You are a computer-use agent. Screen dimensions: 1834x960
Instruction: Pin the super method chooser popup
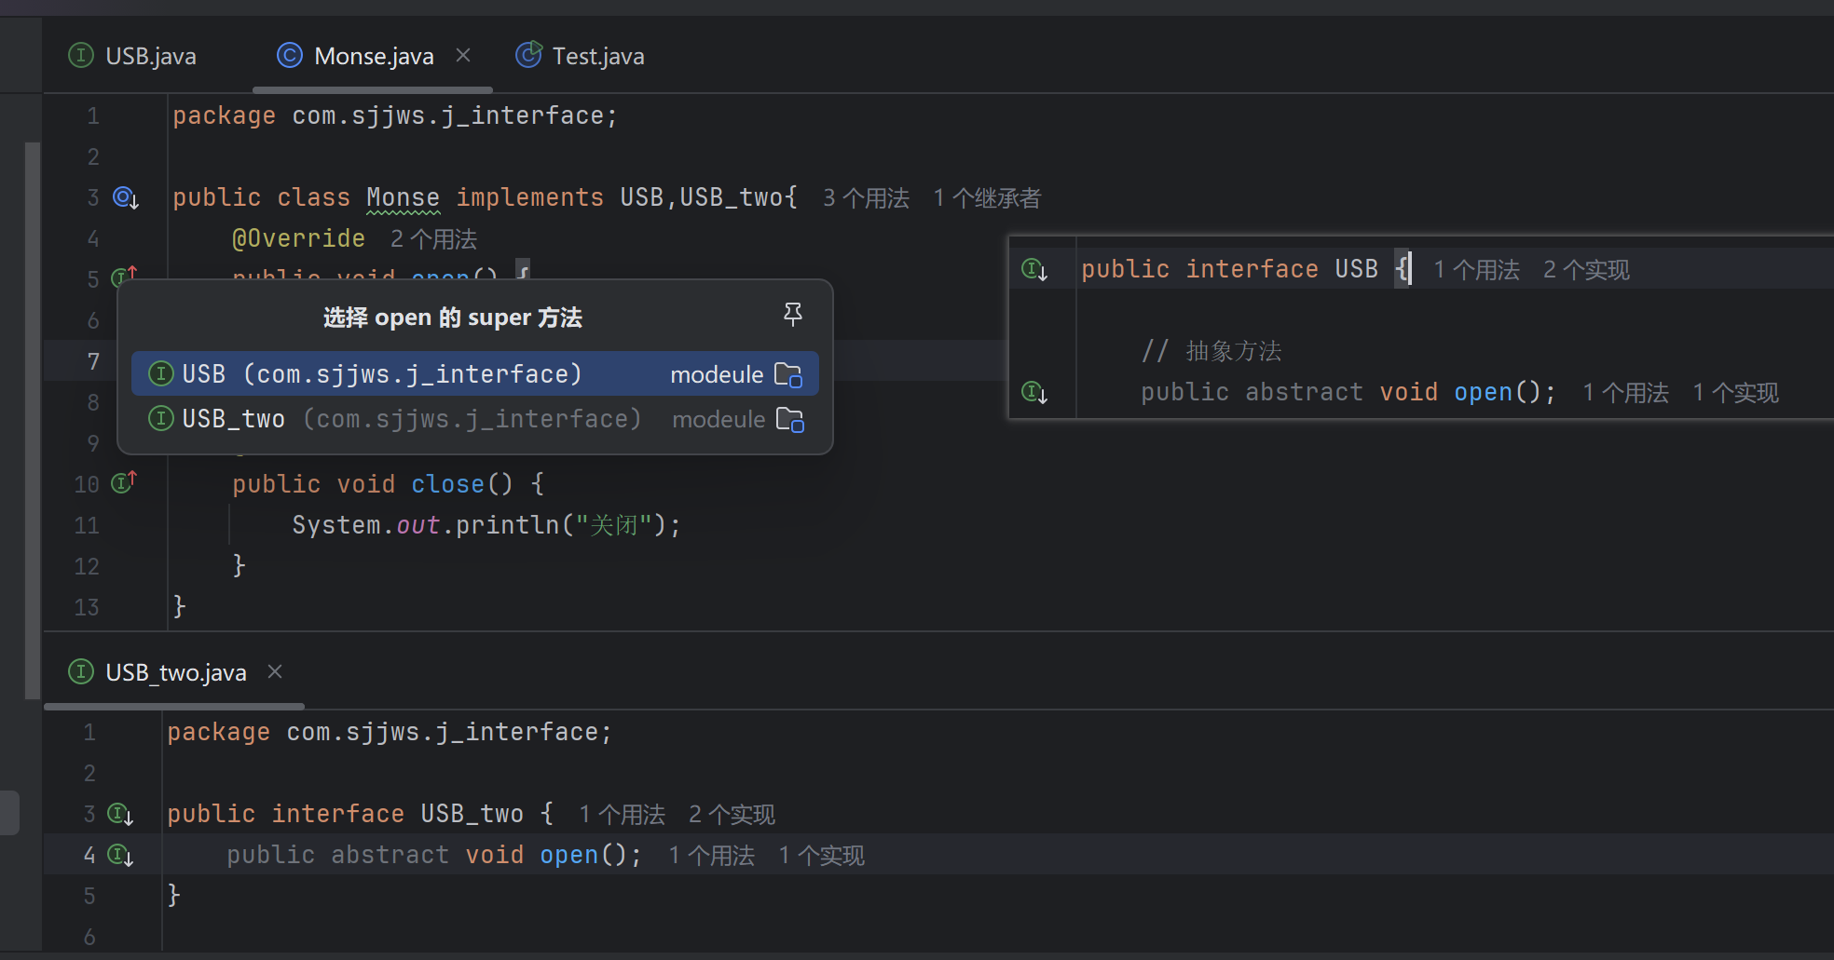(792, 315)
